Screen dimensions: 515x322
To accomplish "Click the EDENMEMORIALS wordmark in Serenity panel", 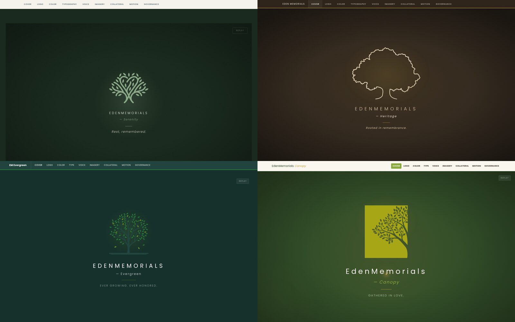I will 128,113.
